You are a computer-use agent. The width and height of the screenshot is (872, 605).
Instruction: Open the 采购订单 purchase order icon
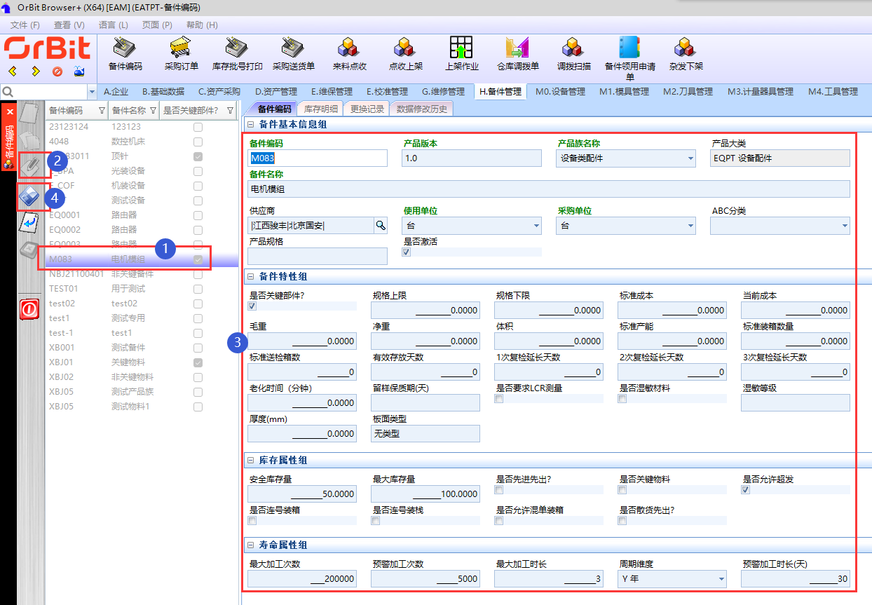[x=182, y=55]
